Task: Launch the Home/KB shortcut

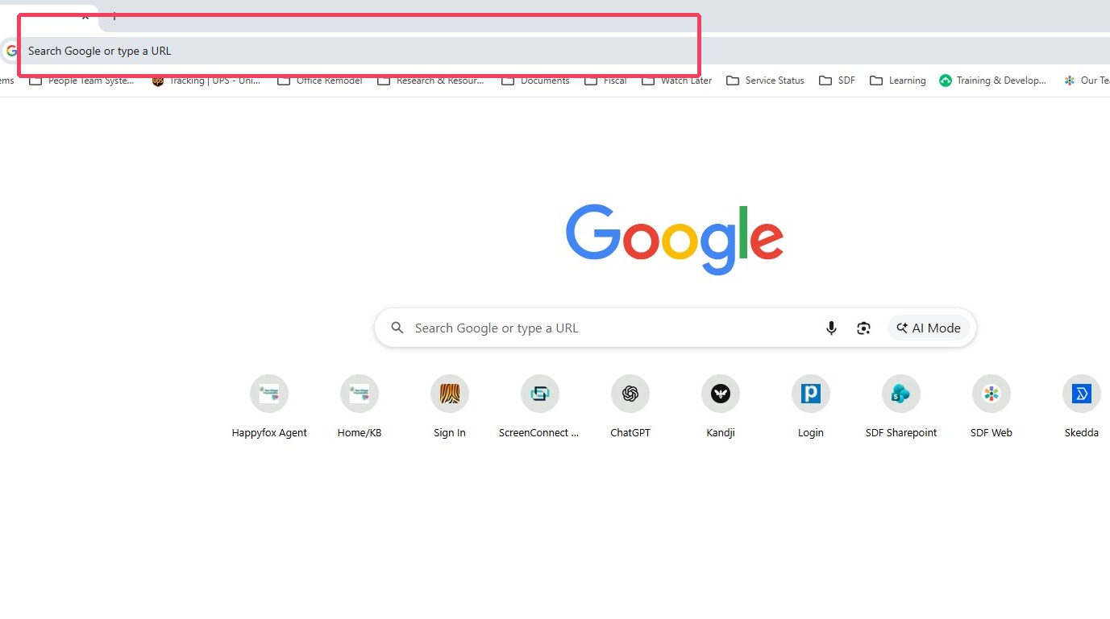Action: pos(360,407)
